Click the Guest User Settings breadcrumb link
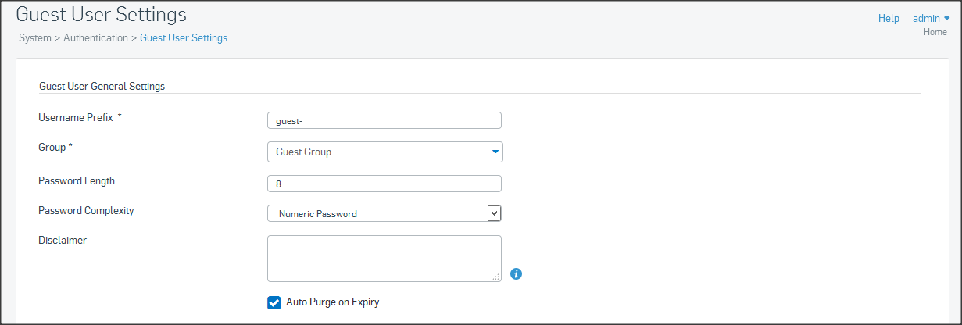 pos(184,37)
